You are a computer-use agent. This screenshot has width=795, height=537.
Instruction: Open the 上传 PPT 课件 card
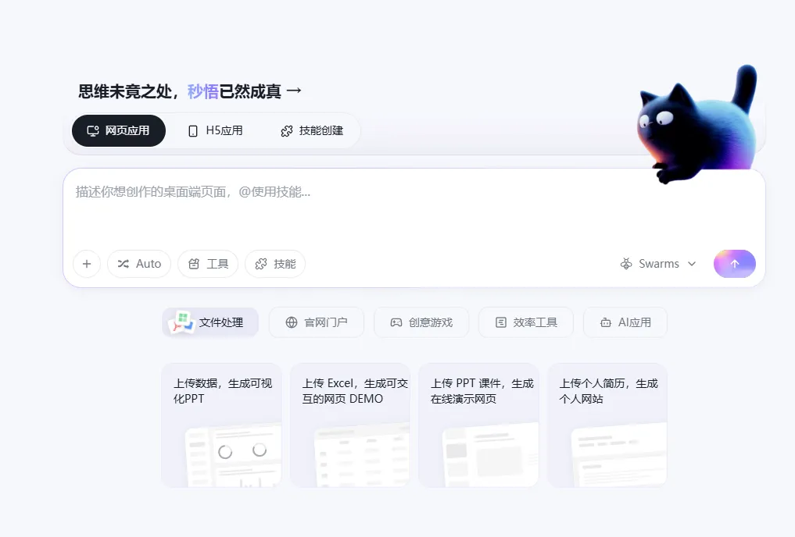coord(478,425)
